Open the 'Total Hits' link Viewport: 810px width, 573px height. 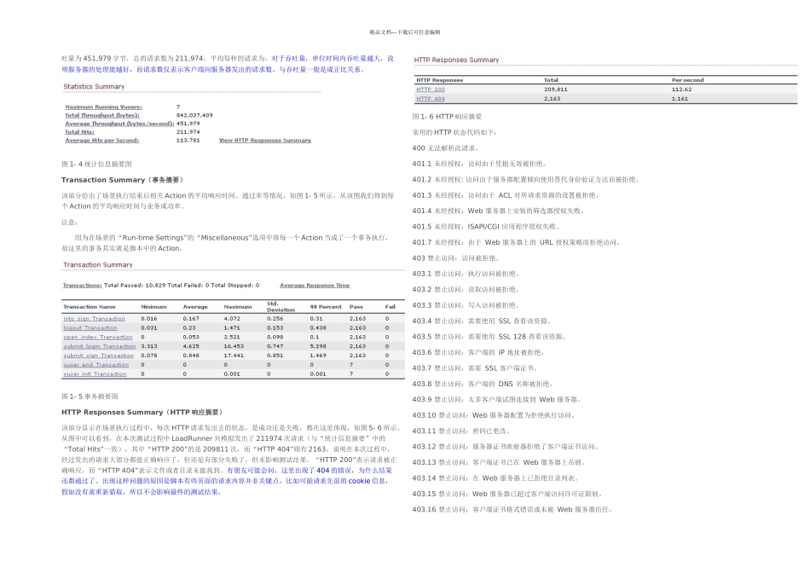[x=79, y=132]
